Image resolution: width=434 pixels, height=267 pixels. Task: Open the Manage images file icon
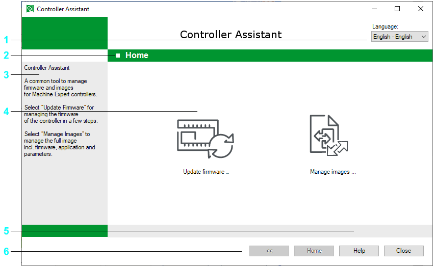(x=329, y=136)
